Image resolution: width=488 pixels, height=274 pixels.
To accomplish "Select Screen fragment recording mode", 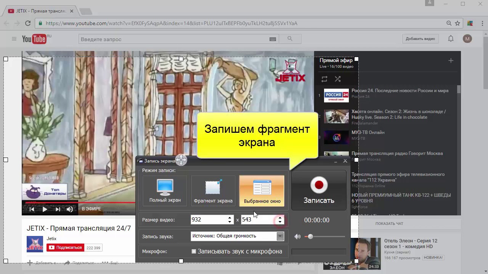I will [x=213, y=191].
